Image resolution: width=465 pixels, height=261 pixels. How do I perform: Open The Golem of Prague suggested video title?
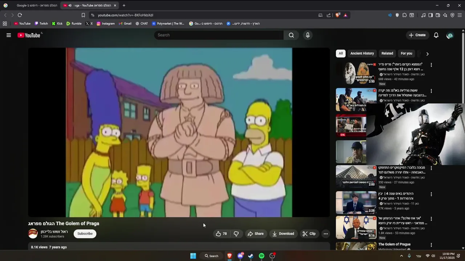394,244
